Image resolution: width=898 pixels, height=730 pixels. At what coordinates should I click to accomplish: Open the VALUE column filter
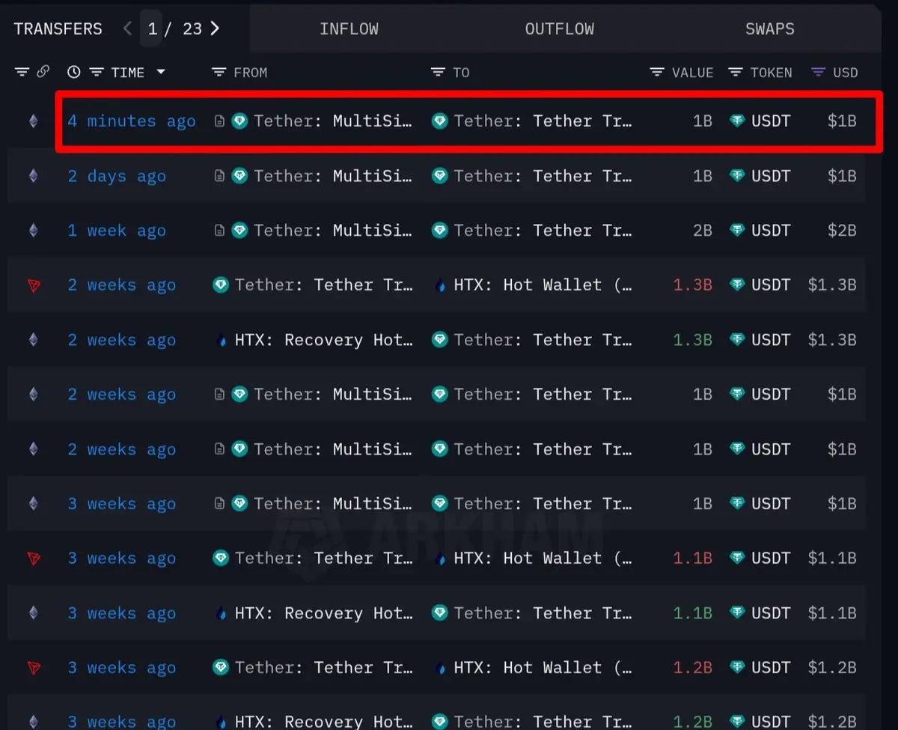pos(656,72)
